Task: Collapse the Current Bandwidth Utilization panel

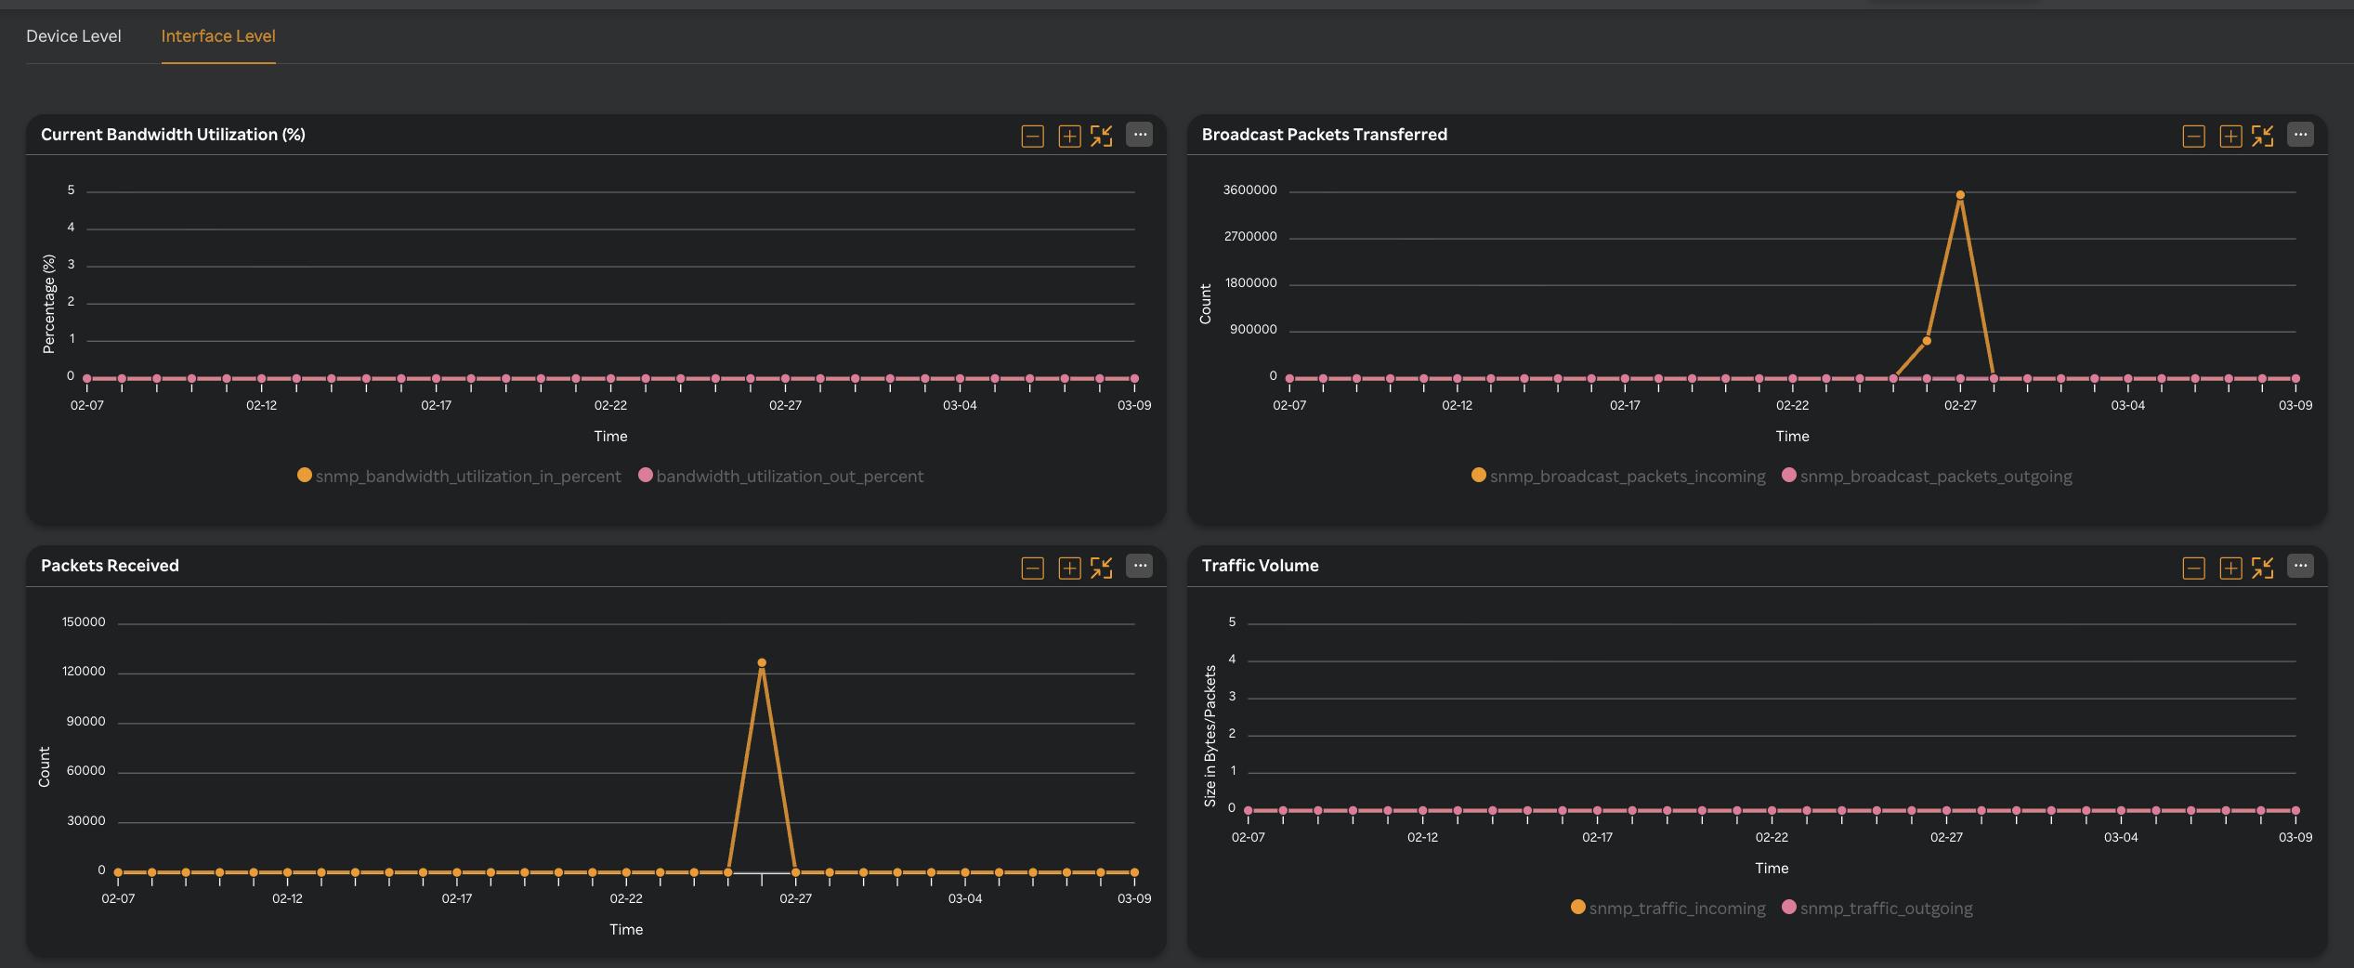Action: pyautogui.click(x=1104, y=135)
